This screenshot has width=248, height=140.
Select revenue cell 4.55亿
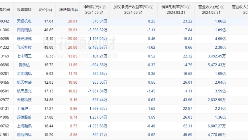tap(220, 39)
